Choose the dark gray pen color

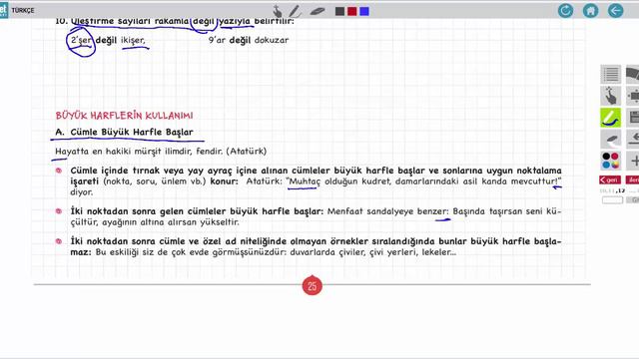339,11
